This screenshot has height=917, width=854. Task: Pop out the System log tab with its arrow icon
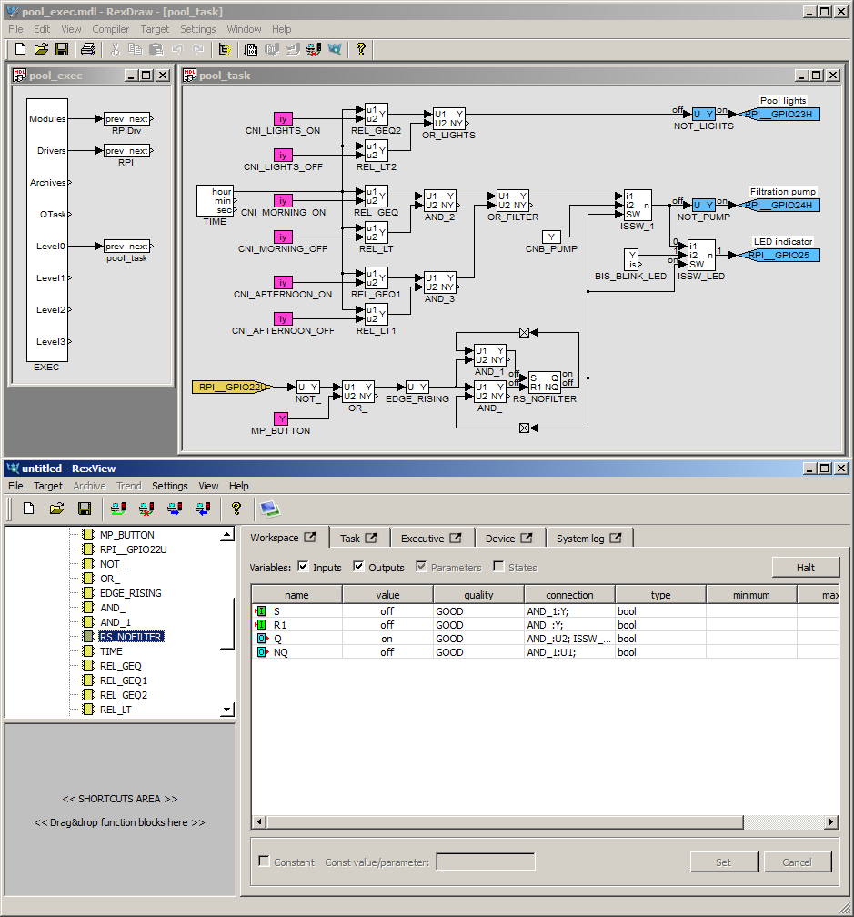coord(616,538)
